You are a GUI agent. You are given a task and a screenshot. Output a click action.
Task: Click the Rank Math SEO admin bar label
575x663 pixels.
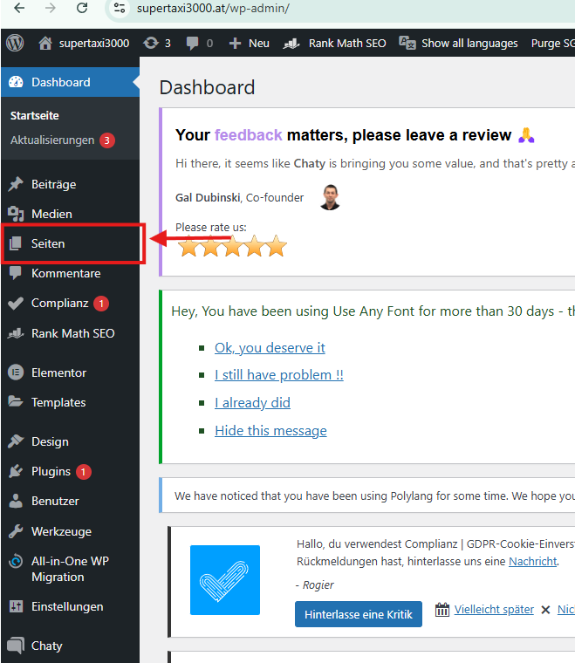click(x=347, y=43)
